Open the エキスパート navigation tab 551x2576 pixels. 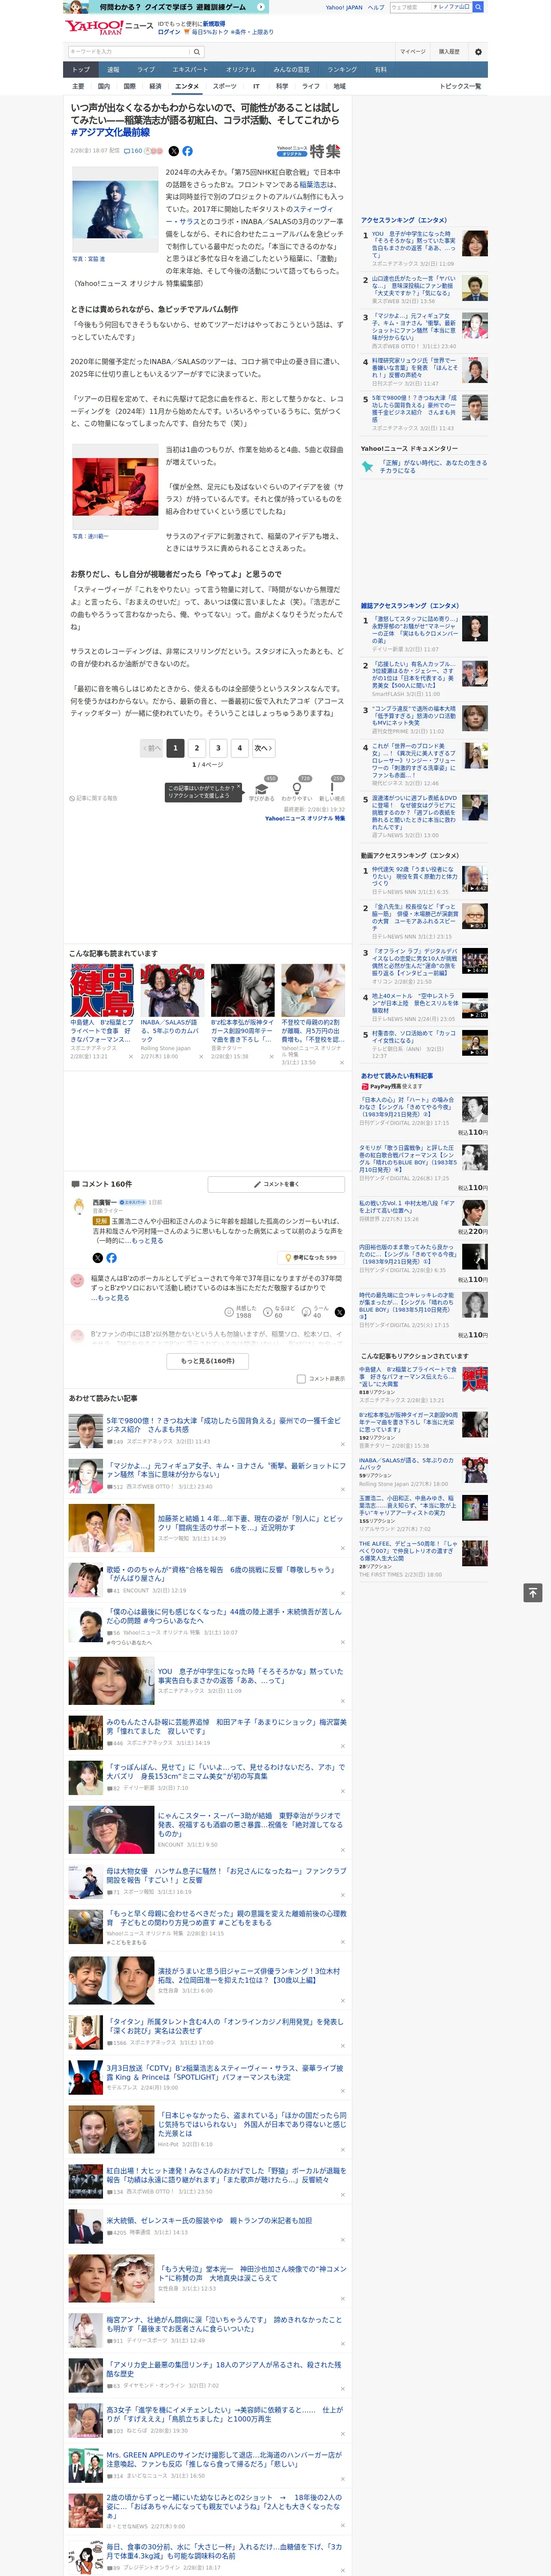coord(190,69)
